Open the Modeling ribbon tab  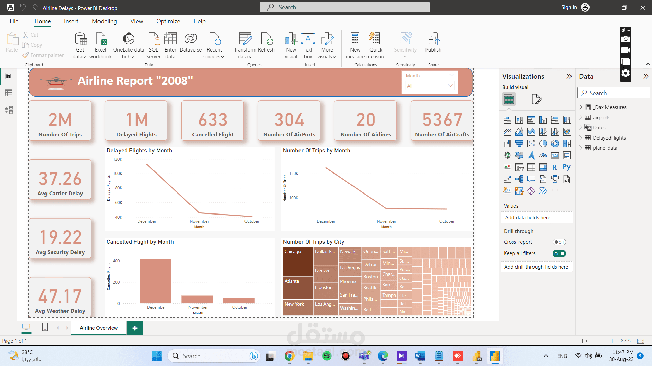(x=104, y=21)
